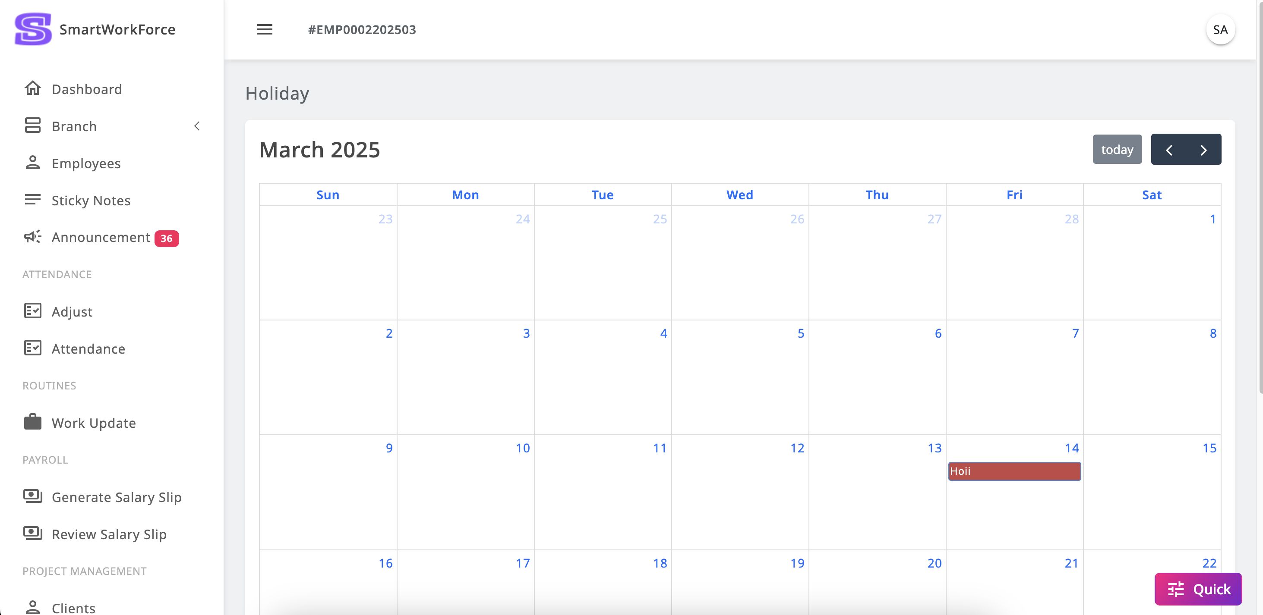Click the Adjust checklist icon
Screen dimensions: 1263x615
click(x=33, y=311)
